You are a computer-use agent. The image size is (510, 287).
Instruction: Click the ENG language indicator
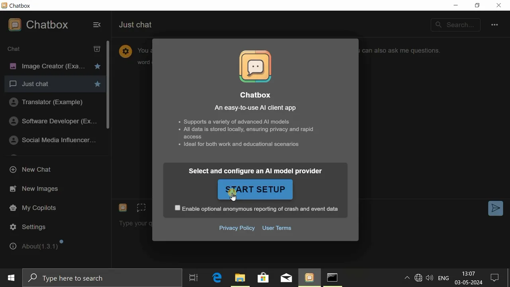(443, 278)
